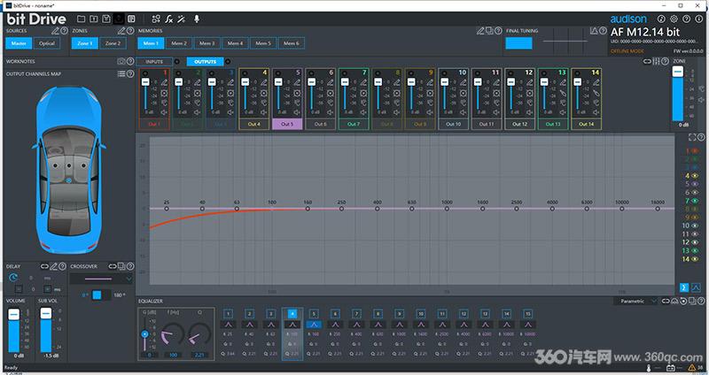Viewport: 709px width, 375px height.
Task: Open help for the Zones section
Action: pos(130,31)
